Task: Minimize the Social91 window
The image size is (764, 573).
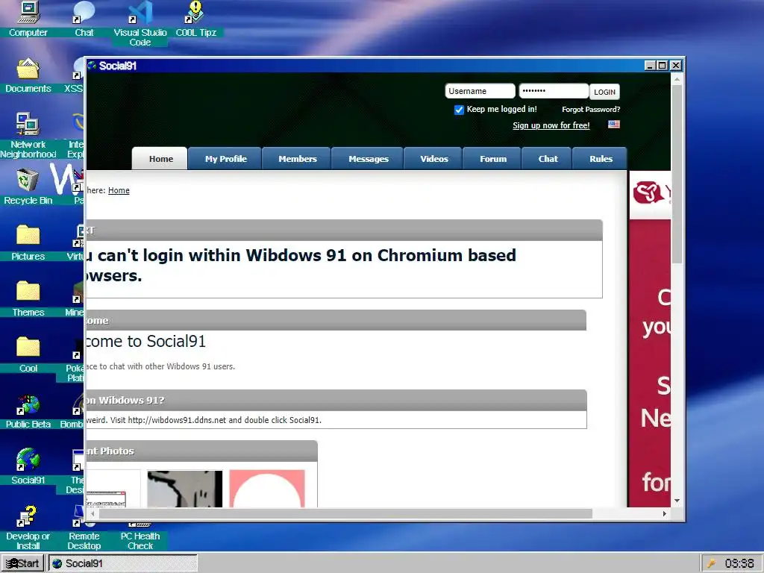Action: coord(650,66)
